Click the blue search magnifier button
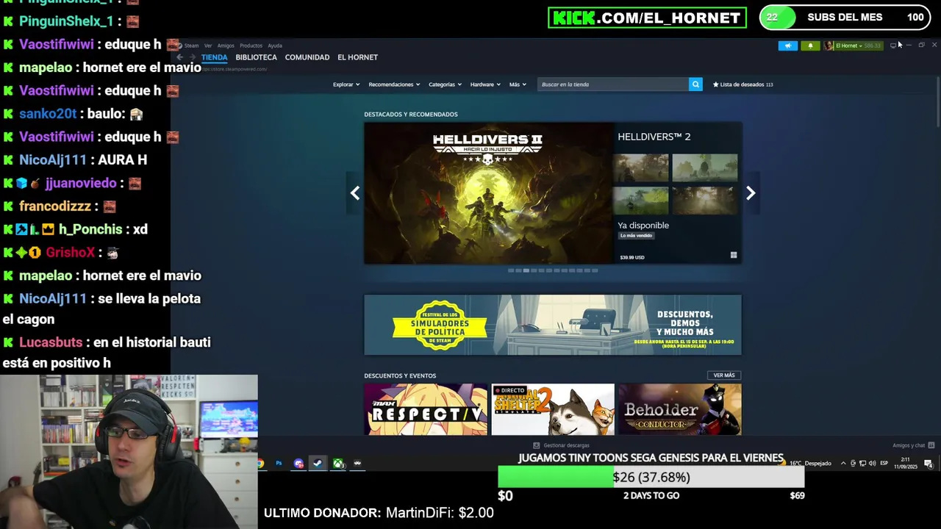 coord(695,84)
